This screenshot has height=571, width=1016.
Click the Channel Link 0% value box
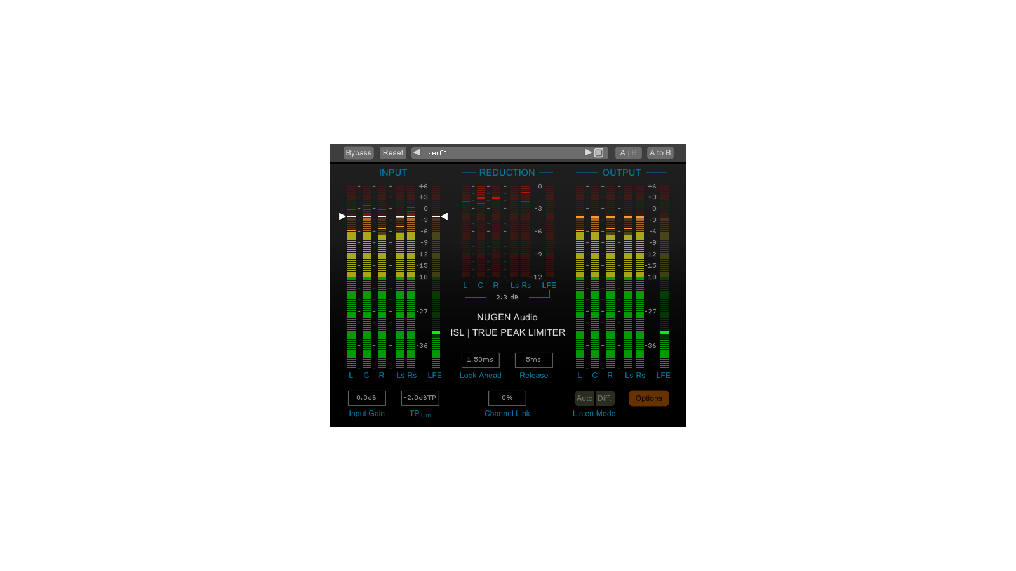(x=507, y=398)
